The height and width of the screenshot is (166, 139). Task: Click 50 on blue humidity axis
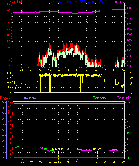point(3,130)
